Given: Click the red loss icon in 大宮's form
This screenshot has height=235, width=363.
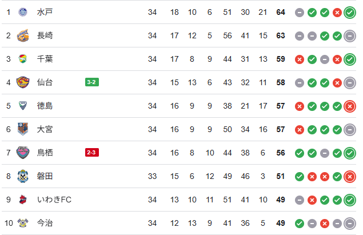Looking at the screenshot, I should [300, 129].
